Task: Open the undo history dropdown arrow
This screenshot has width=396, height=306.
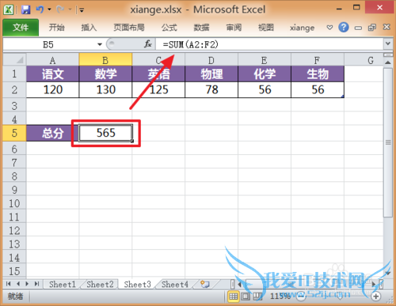Action: [49, 9]
